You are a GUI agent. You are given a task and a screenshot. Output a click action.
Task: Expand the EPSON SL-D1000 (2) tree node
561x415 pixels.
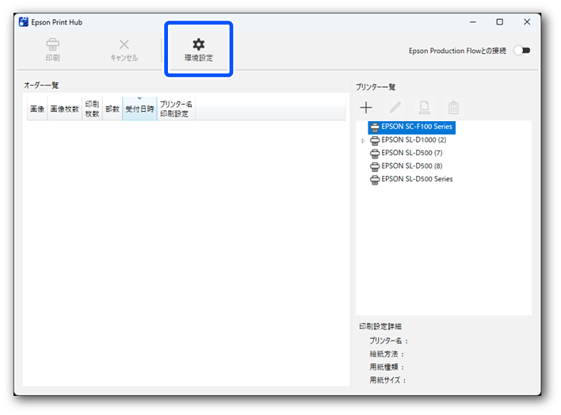coord(363,140)
